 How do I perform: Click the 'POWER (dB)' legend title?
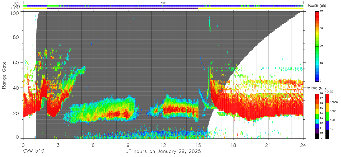click(317, 6)
